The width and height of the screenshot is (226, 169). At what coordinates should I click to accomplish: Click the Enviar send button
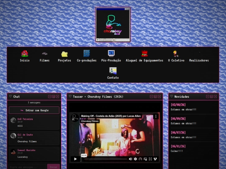[x=54, y=167]
